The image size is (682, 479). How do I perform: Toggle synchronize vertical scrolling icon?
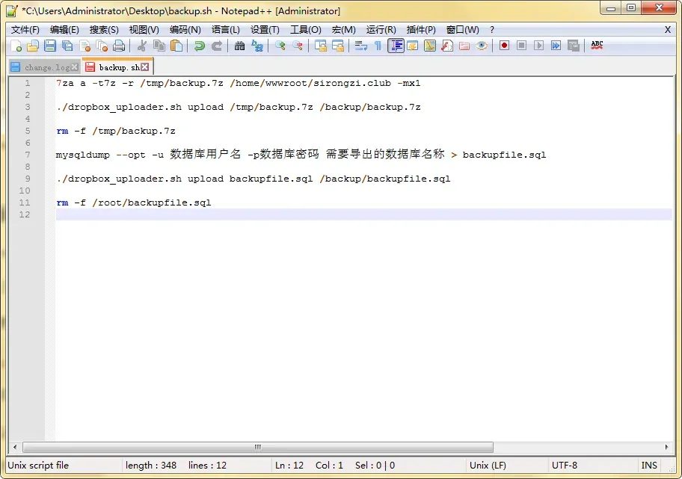[321, 46]
